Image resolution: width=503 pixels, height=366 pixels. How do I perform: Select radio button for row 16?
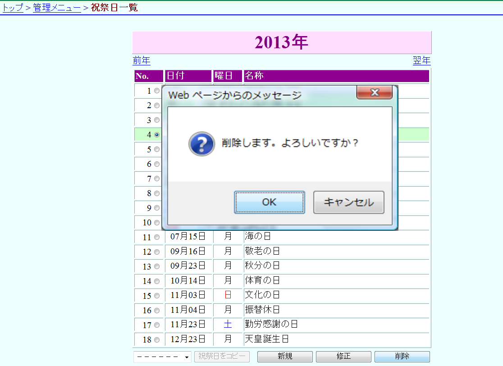click(x=157, y=311)
